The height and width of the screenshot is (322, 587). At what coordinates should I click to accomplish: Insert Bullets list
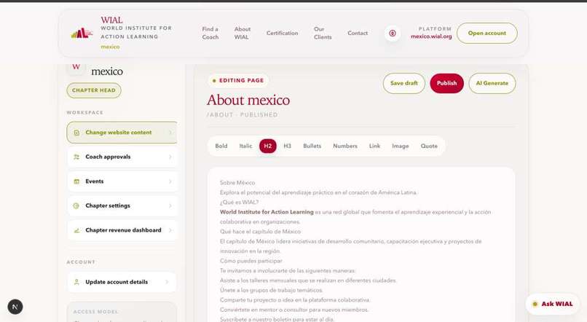tap(312, 146)
